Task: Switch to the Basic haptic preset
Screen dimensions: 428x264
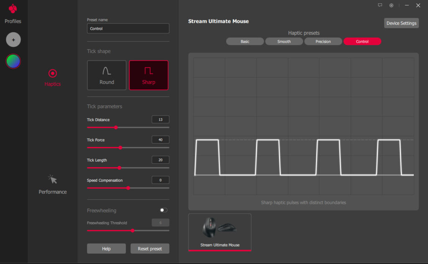Action: click(245, 41)
